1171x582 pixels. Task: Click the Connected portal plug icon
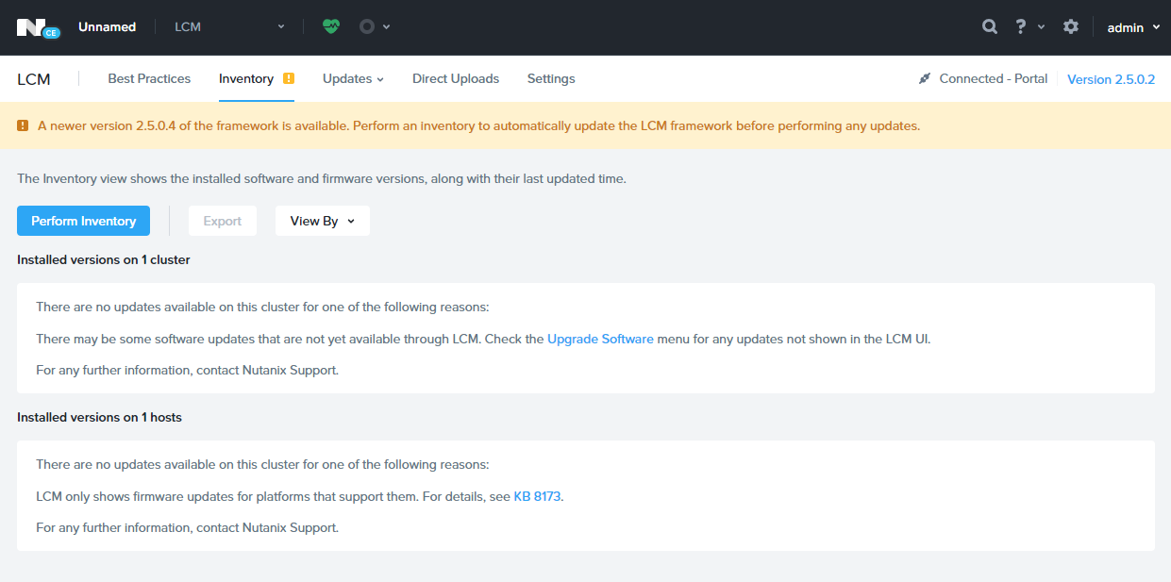coord(925,78)
